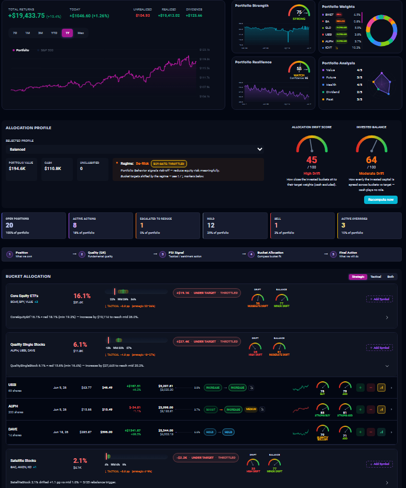Image resolution: width=406 pixels, height=488 pixels.
Task: Select the 7D time range
Action: (x=15, y=33)
